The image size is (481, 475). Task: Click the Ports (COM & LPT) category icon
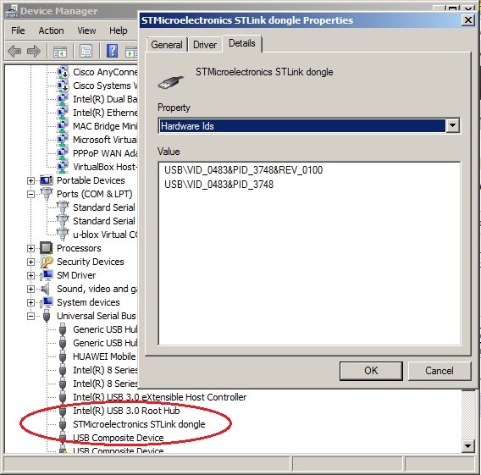[47, 194]
